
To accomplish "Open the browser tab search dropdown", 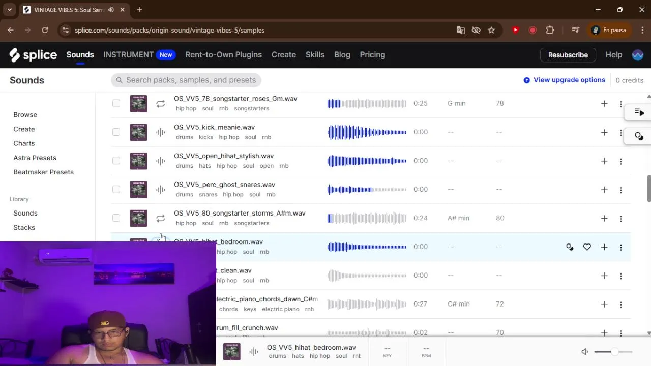I will [x=9, y=9].
